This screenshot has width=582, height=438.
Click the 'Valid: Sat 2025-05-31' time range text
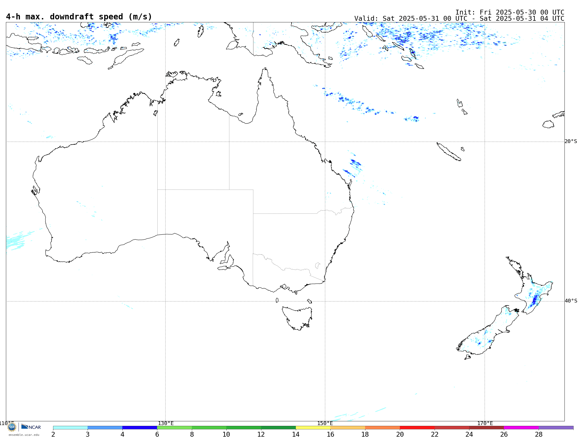(459, 19)
